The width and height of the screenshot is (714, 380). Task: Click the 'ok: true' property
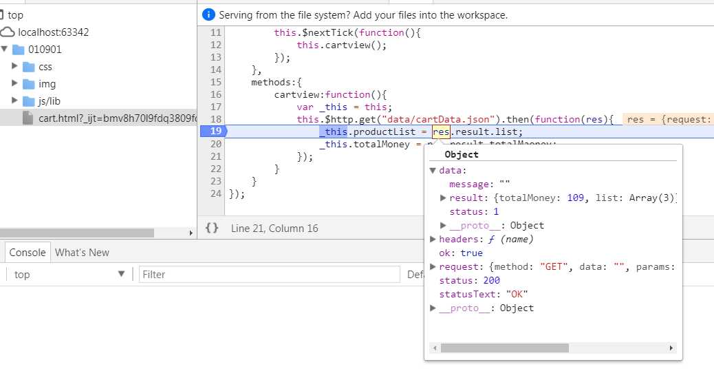(460, 253)
